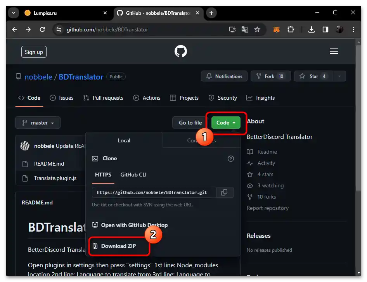Select the repository Code tab
Image resolution: width=367 pixels, height=282 pixels.
coord(29,98)
